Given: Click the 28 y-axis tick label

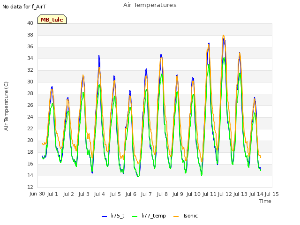Looking at the screenshot, I should click(x=30, y=93).
